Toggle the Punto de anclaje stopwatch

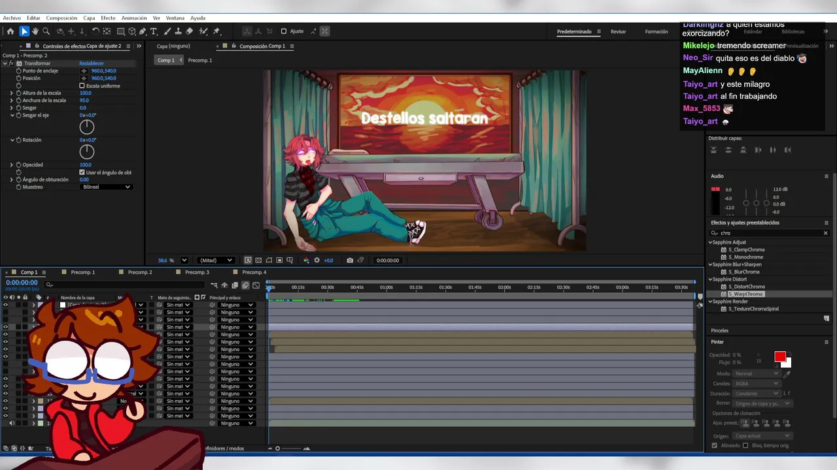pyautogui.click(x=18, y=70)
